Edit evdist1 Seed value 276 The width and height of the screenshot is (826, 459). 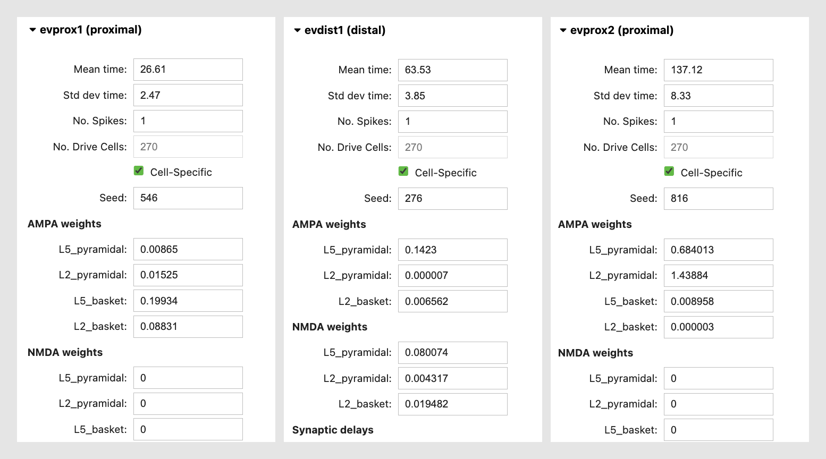452,199
